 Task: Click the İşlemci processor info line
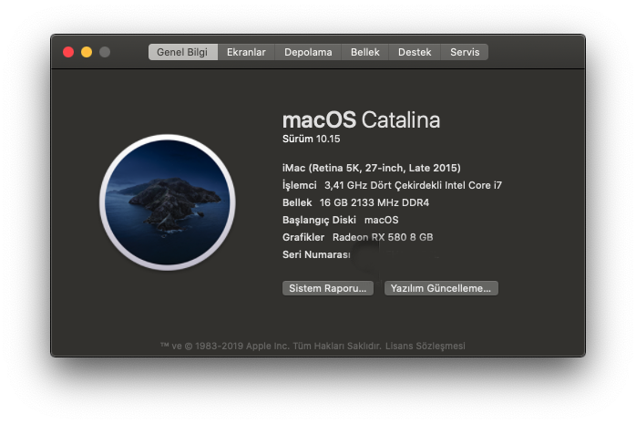pos(392,185)
